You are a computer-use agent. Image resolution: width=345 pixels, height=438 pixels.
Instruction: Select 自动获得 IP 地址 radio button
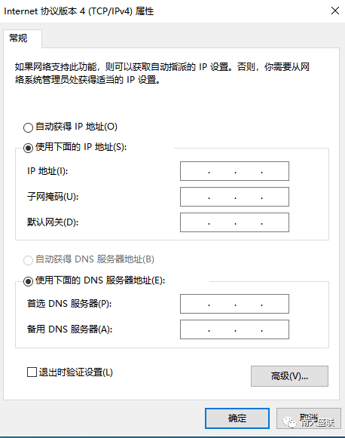point(28,127)
